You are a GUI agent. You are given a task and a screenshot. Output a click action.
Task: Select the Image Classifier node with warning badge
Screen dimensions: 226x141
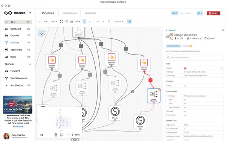pos(154,96)
